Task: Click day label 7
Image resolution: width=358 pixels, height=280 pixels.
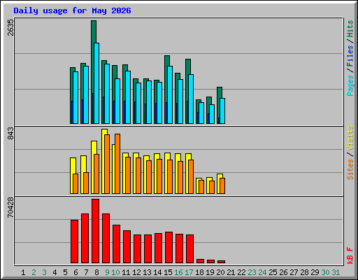Action: (86, 272)
